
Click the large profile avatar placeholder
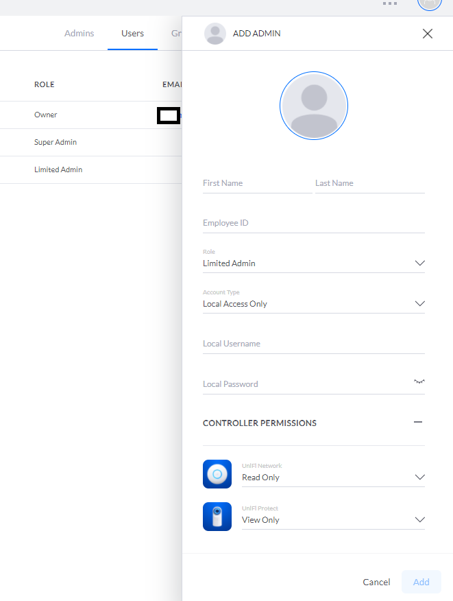click(314, 106)
